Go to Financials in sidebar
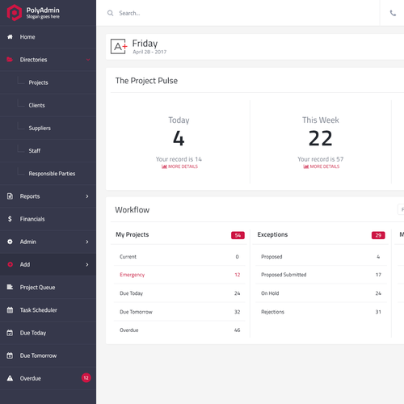The width and height of the screenshot is (404, 404). coord(48,219)
